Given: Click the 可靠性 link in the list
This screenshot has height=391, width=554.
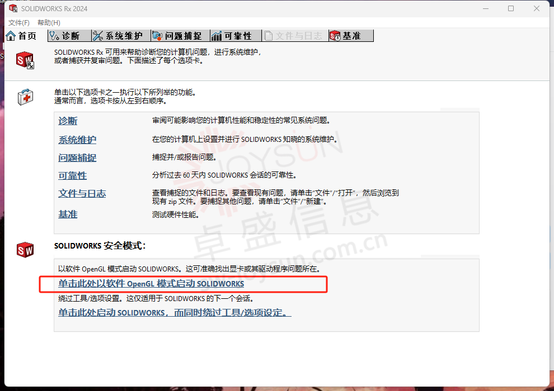Looking at the screenshot, I should [72, 175].
